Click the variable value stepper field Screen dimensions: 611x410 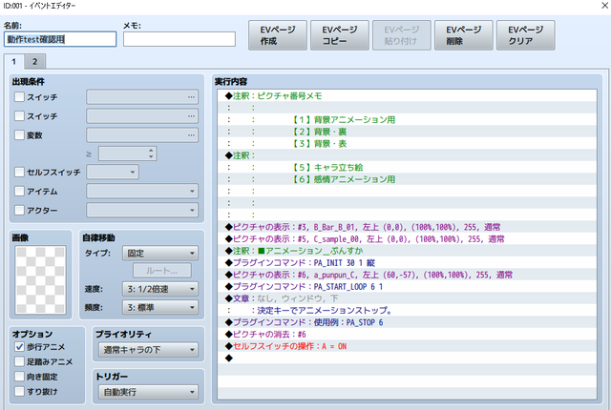(x=127, y=154)
